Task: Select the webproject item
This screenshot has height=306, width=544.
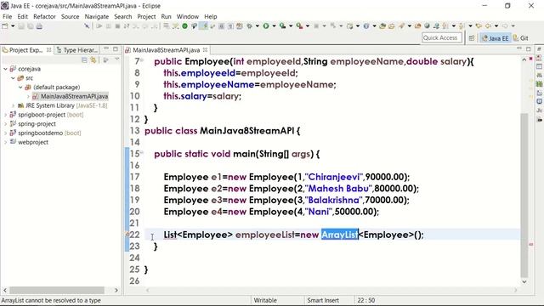Action: coord(33,142)
